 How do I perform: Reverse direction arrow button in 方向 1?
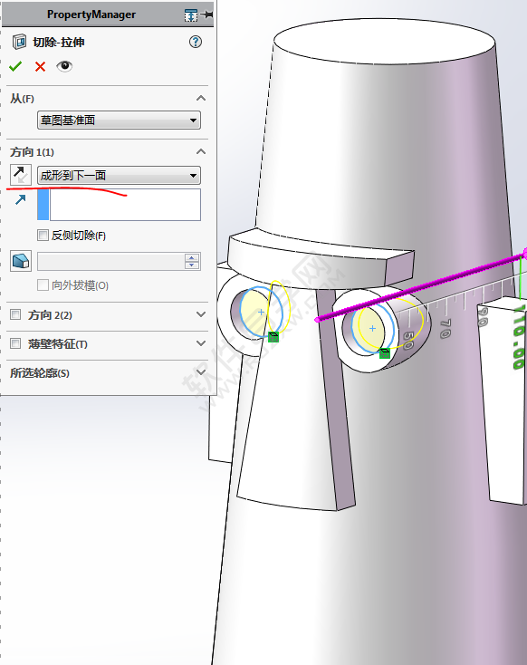20,175
